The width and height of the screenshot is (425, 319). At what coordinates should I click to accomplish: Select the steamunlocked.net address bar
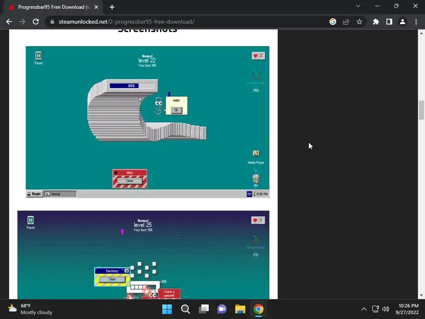click(187, 22)
